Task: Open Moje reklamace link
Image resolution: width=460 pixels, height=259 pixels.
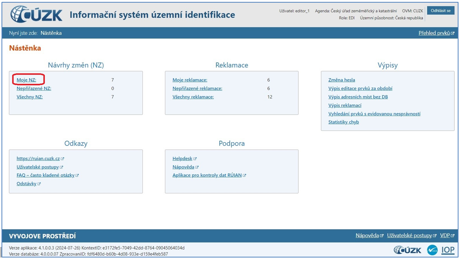Action: click(190, 80)
